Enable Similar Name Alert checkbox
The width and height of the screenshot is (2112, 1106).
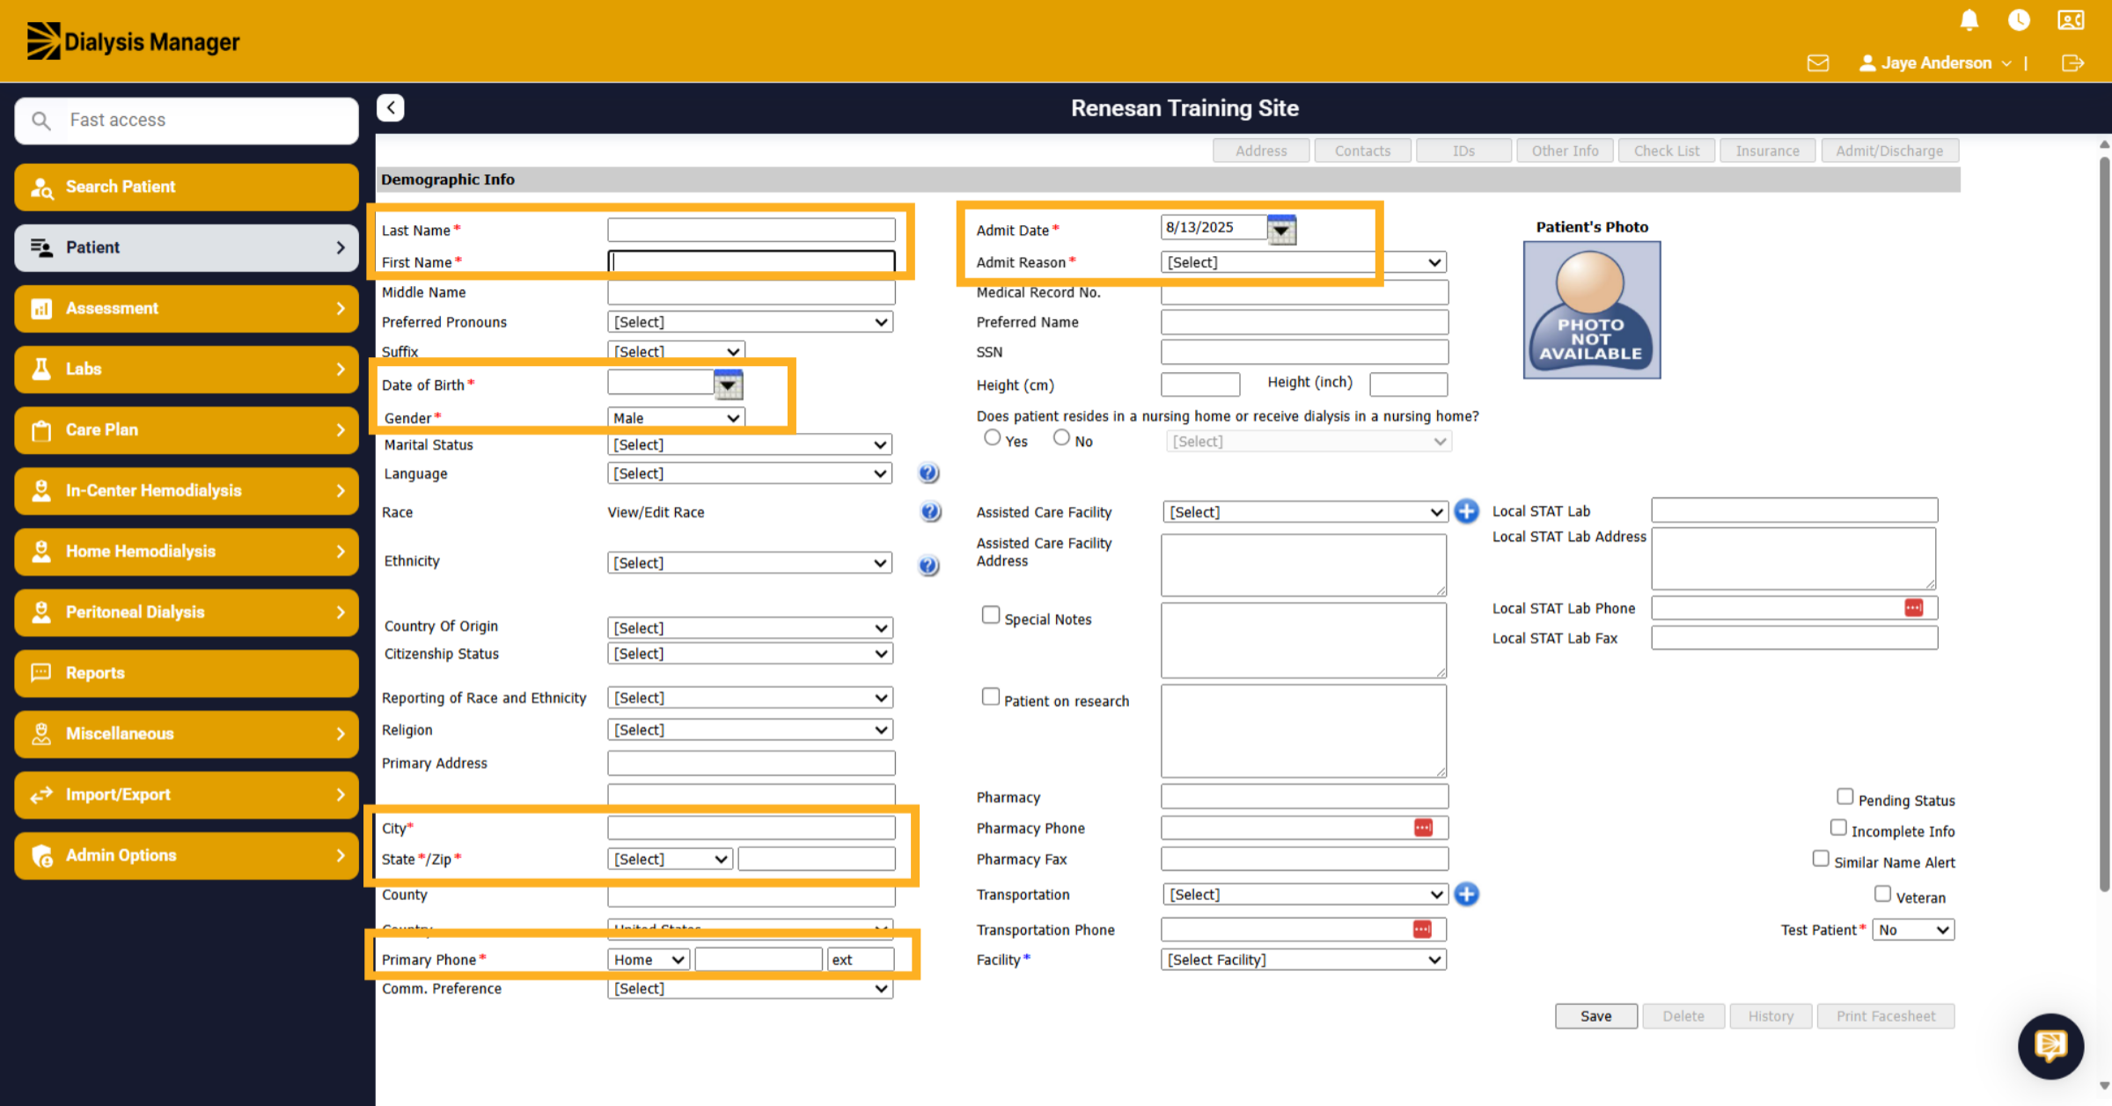click(x=1821, y=859)
